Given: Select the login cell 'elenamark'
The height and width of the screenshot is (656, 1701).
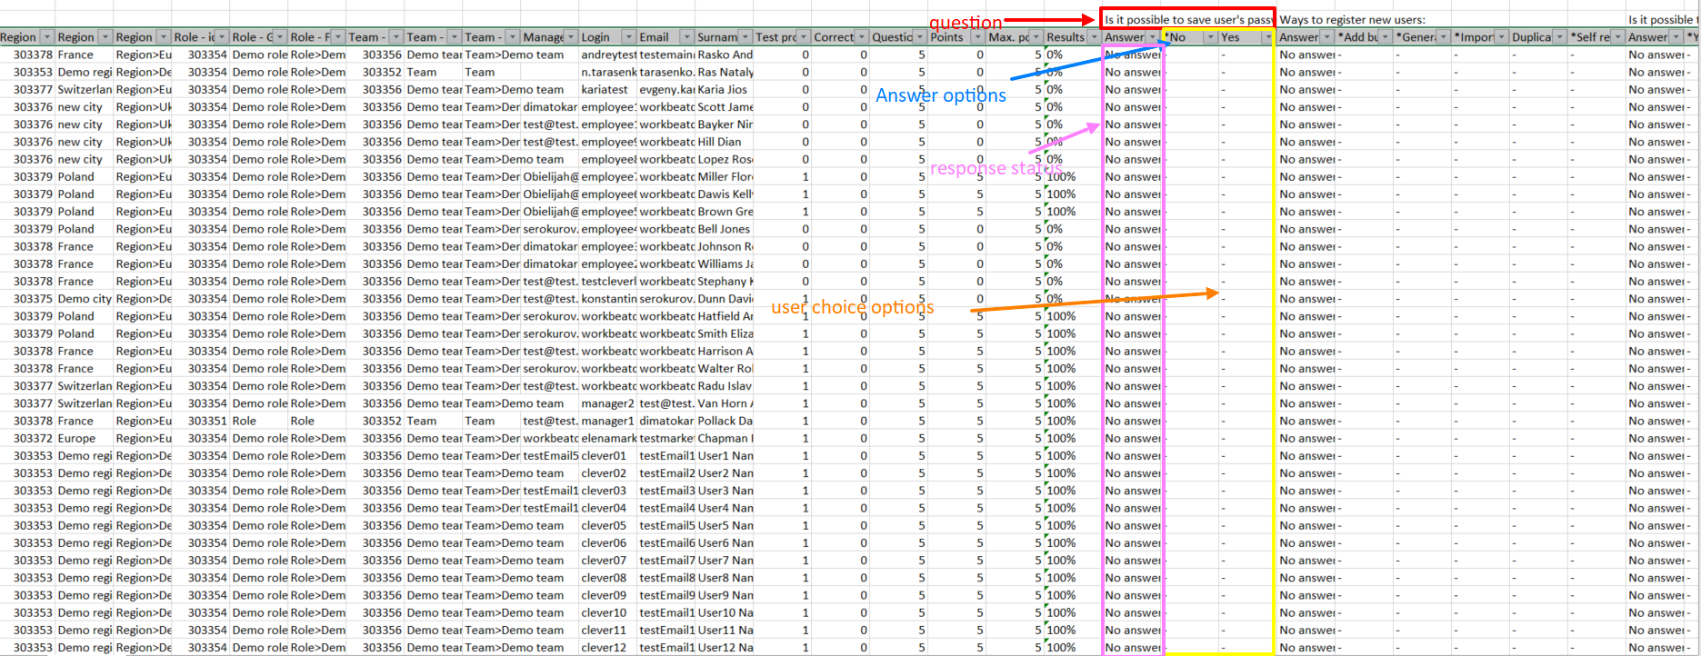Looking at the screenshot, I should pos(608,439).
